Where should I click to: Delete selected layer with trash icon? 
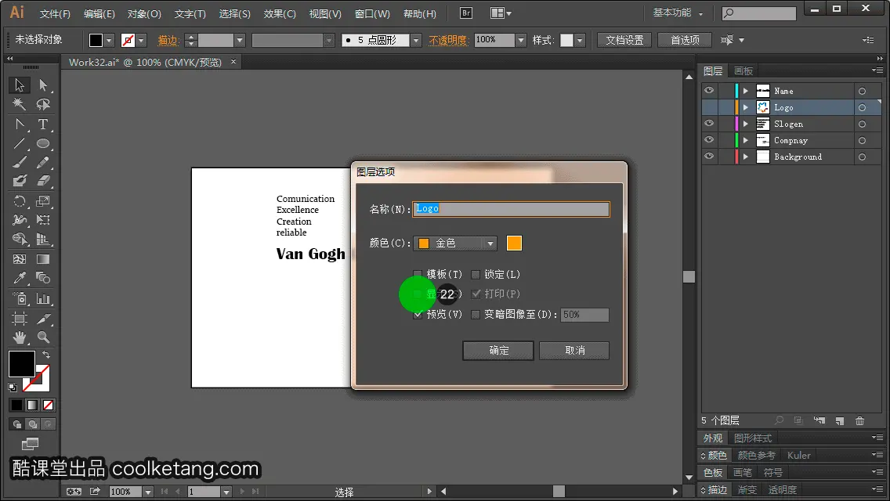pos(860,420)
